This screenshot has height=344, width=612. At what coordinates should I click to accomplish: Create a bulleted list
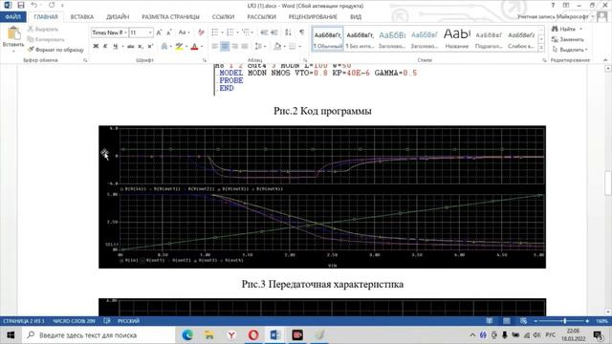pos(215,32)
